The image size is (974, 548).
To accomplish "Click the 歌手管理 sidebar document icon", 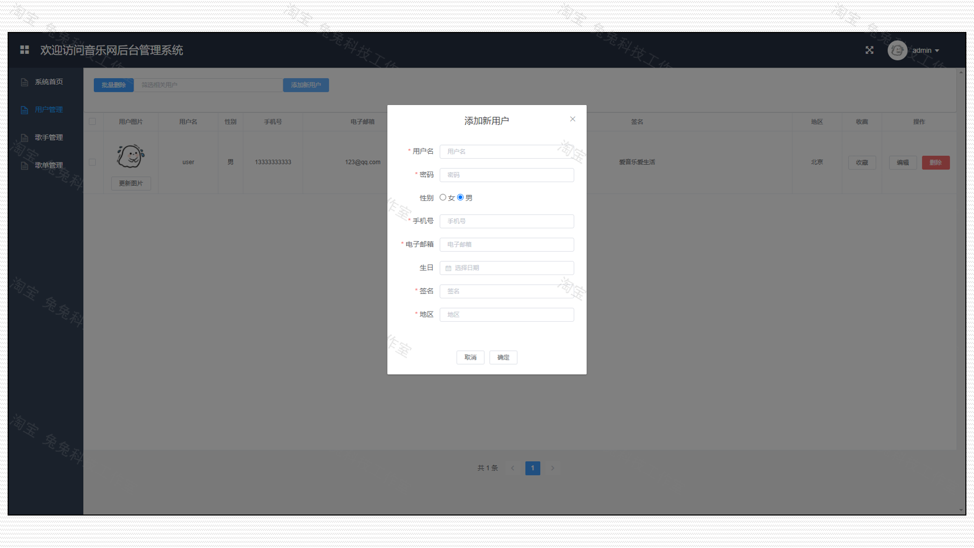I will tap(24, 137).
